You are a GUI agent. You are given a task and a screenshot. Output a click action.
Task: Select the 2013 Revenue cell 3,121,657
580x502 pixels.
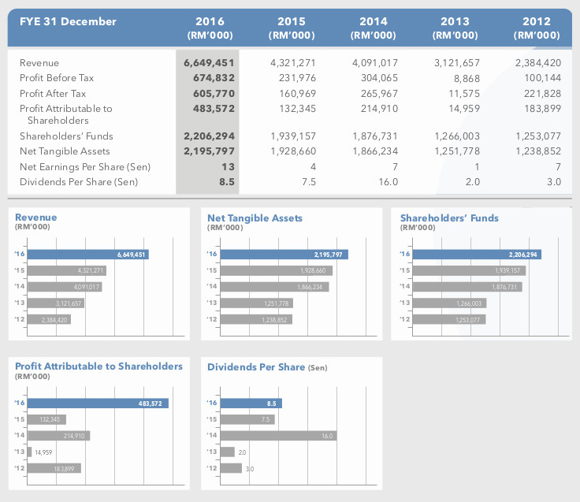click(457, 63)
